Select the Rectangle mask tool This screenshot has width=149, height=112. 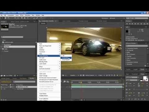[22, 18]
